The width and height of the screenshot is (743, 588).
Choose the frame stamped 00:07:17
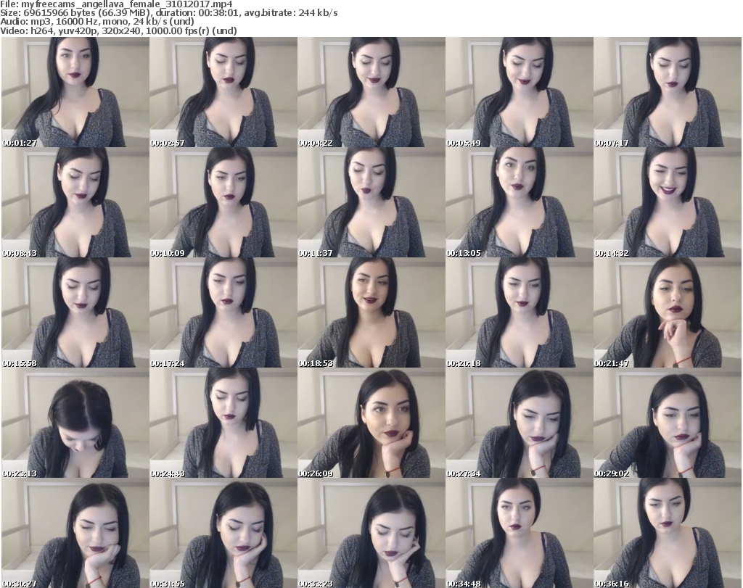(667, 92)
